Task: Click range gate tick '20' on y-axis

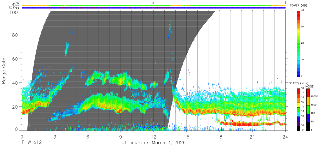Action: 15,107
